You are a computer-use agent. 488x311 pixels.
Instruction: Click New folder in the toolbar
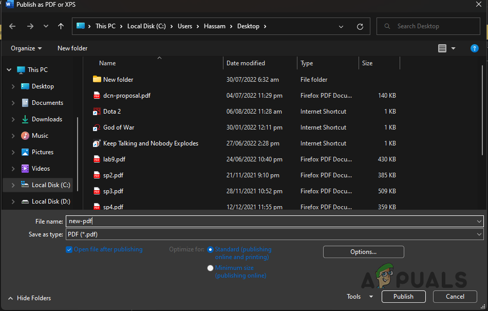(72, 48)
